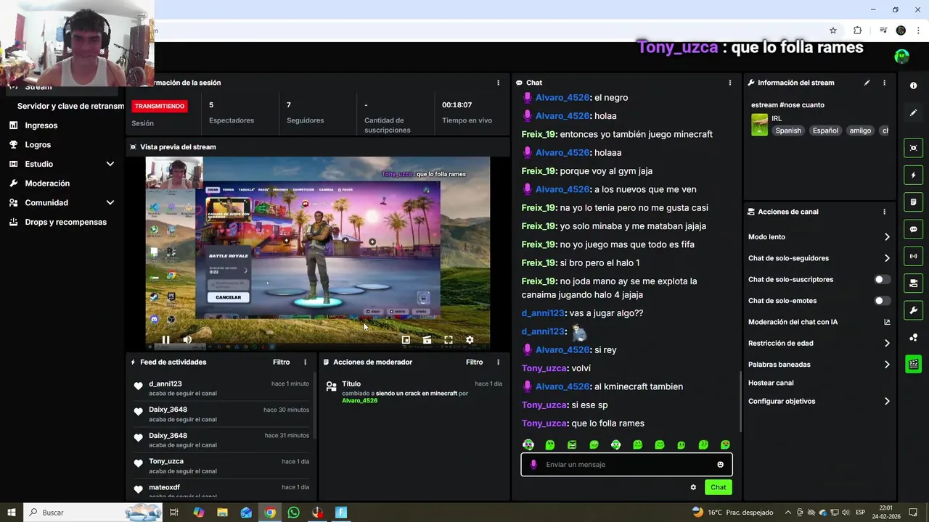Expand Modo lento options
The height and width of the screenshot is (522, 929).
coord(887,237)
